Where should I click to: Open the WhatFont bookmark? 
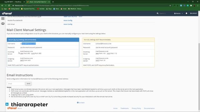[x=75, y=9]
